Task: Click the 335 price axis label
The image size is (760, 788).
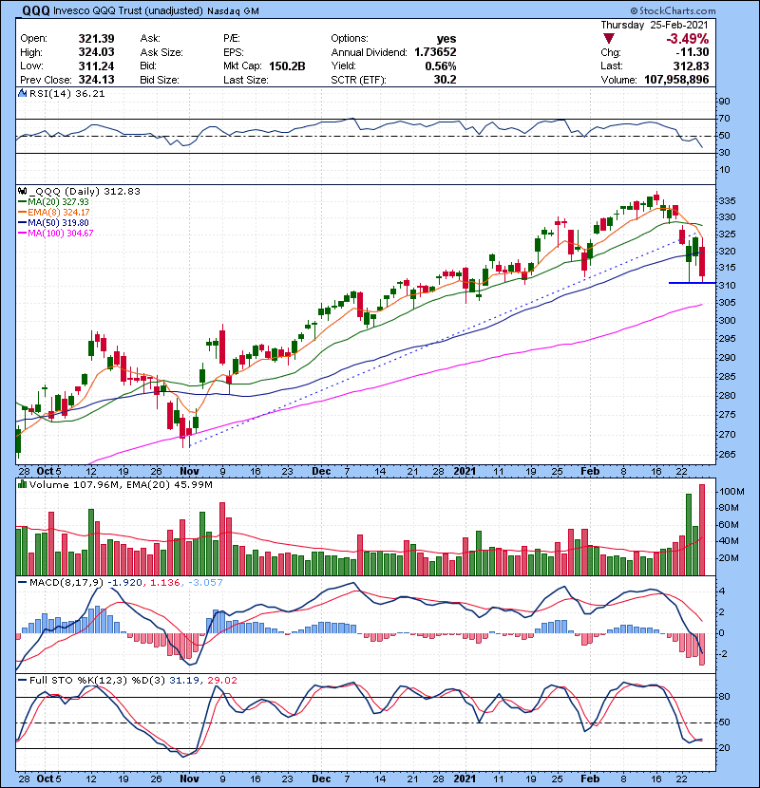Action: (727, 201)
